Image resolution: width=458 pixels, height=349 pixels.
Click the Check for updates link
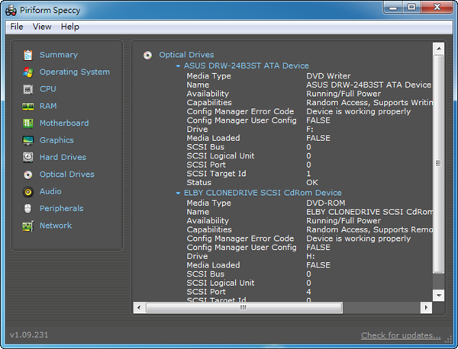(x=401, y=335)
